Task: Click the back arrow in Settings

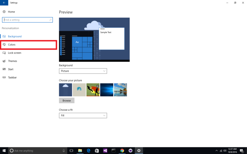Action: click(4, 3)
